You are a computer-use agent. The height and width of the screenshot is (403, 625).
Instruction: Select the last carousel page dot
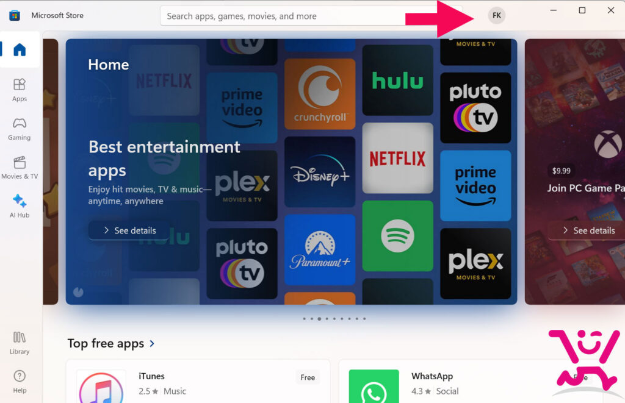(x=364, y=319)
